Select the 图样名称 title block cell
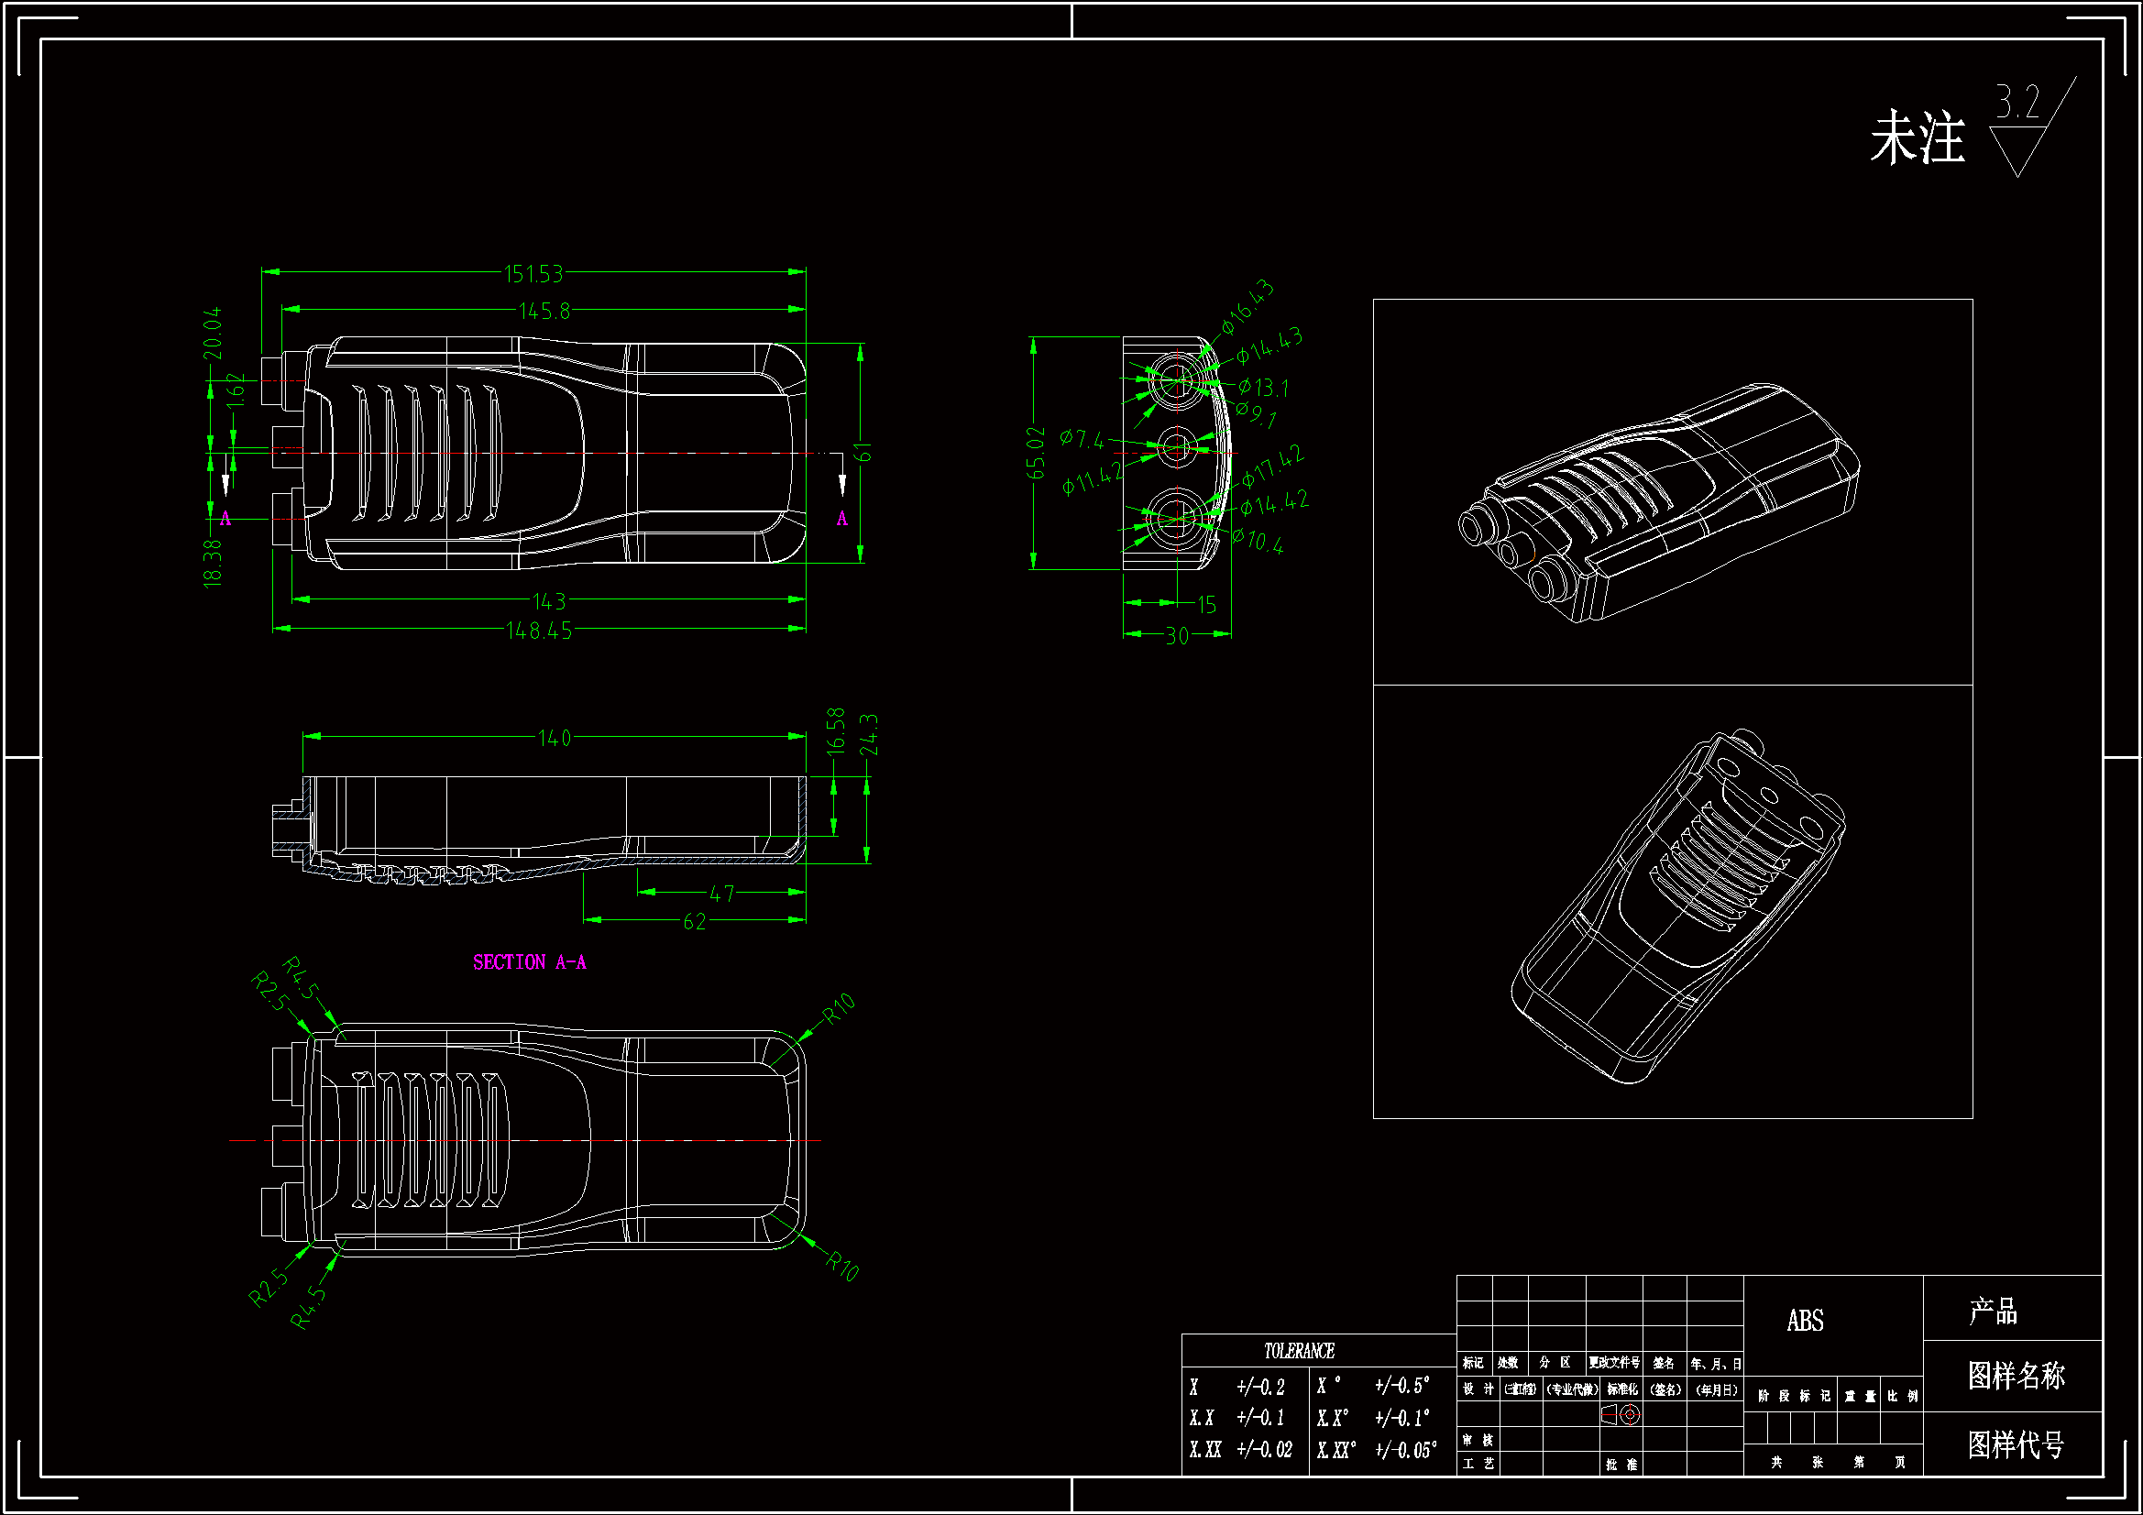This screenshot has height=1515, width=2143. [2017, 1374]
